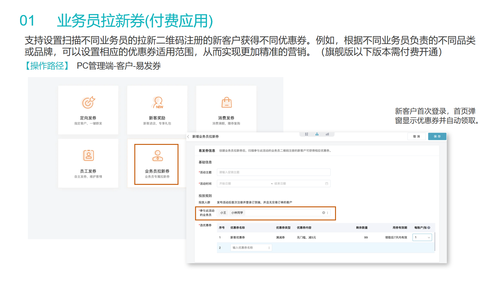501x281 pixels.
Task: Clear selected salespeople with the x icon
Action: pos(323,213)
